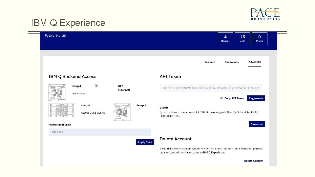Click the API Token heading
Viewport: 315px width, 177px height.
170,76
